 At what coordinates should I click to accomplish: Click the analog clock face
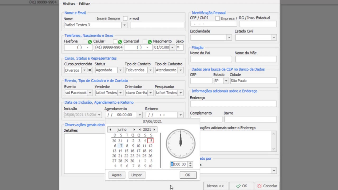pyautogui.click(x=181, y=144)
